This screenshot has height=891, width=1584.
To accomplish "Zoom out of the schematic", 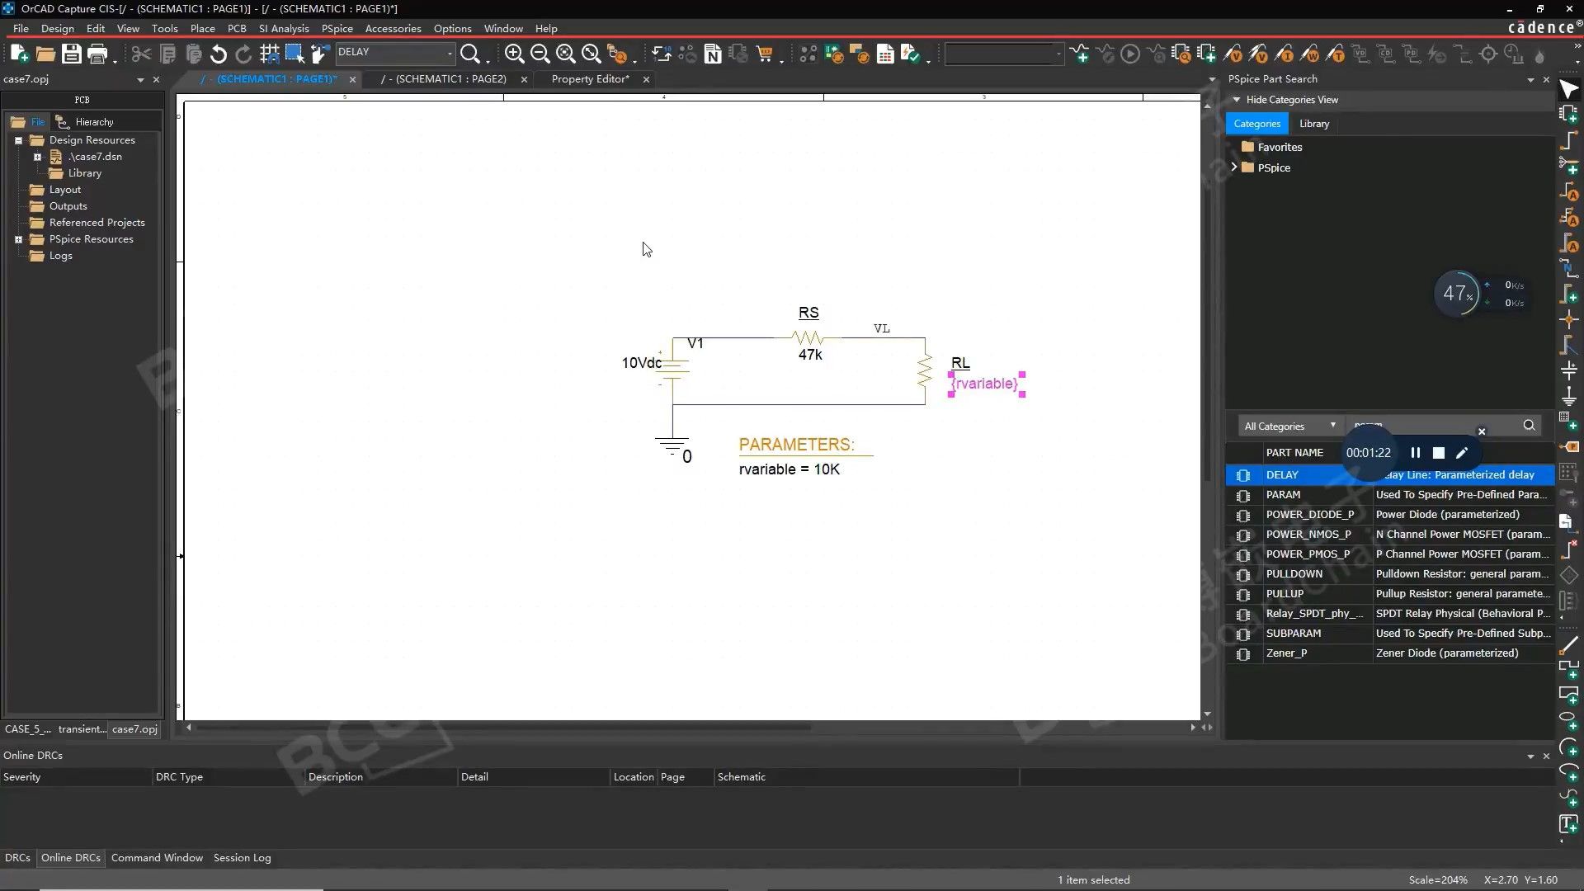I will (x=540, y=54).
